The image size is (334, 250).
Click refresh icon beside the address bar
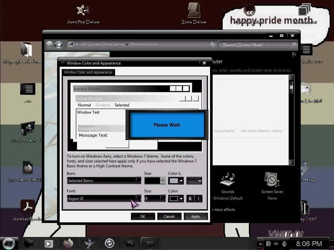(x=213, y=44)
